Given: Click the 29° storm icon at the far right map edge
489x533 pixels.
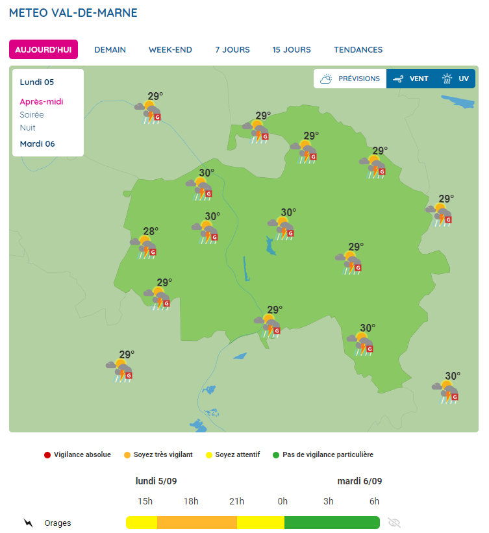Looking at the screenshot, I should (x=438, y=215).
